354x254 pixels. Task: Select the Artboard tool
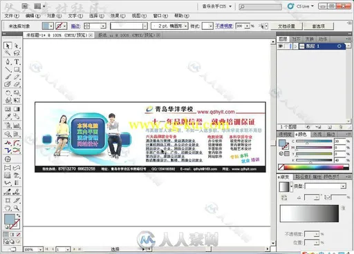(8, 200)
